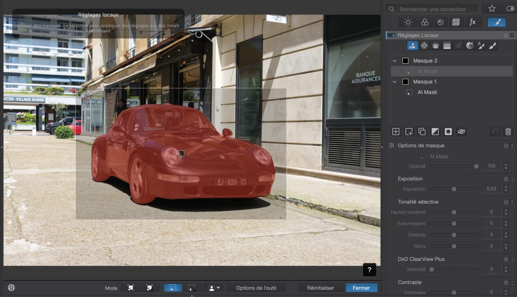Duplicate the selected mask
This screenshot has height=297, width=517.
(x=422, y=131)
